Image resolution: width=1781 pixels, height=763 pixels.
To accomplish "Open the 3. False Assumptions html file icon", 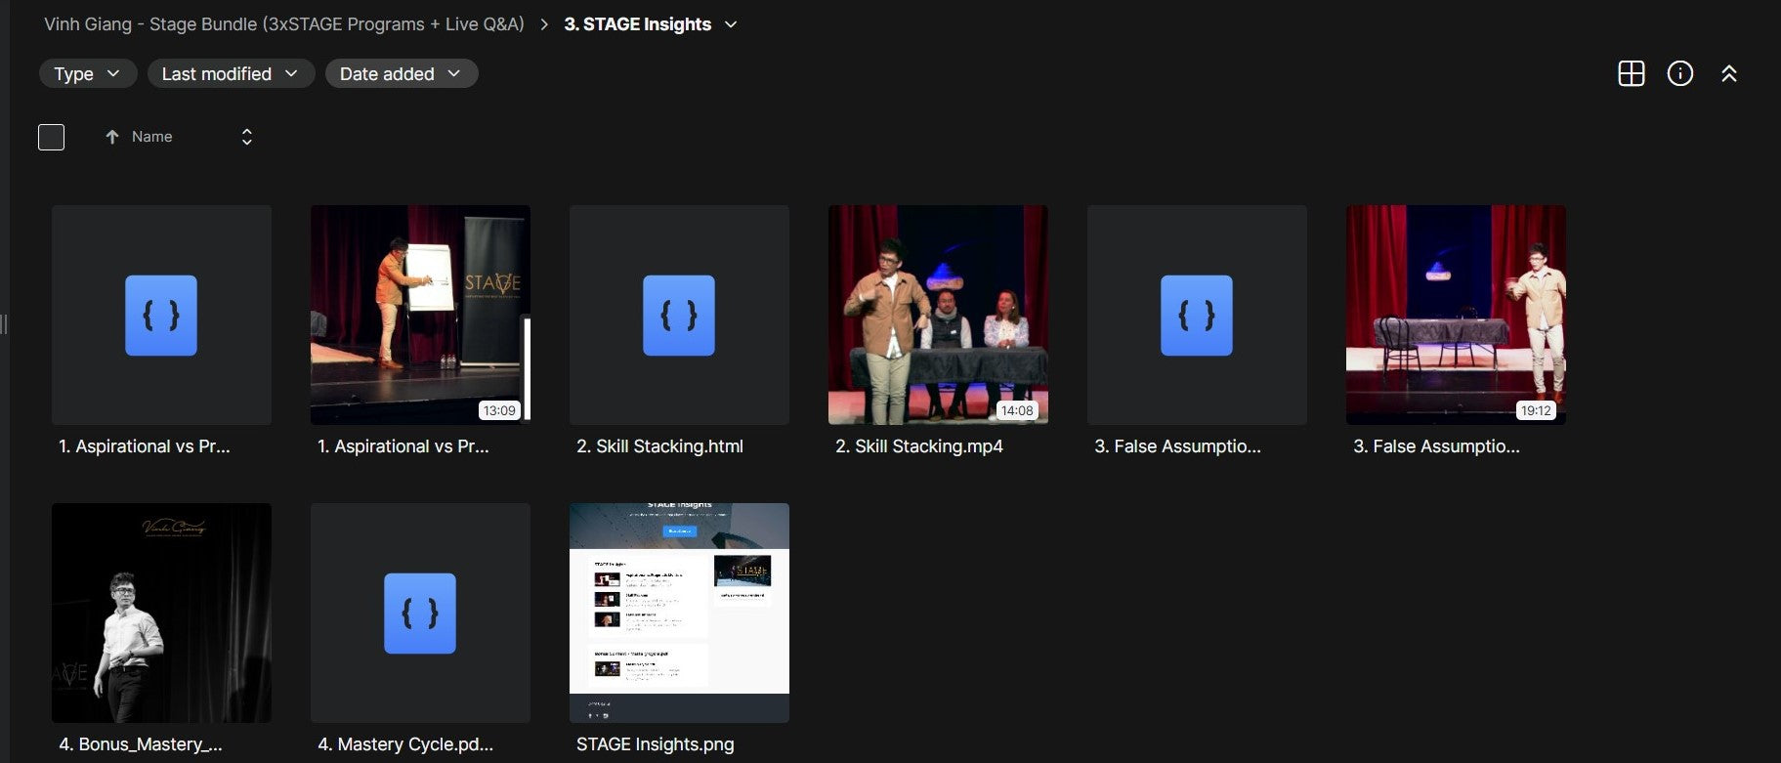I will point(1197,315).
